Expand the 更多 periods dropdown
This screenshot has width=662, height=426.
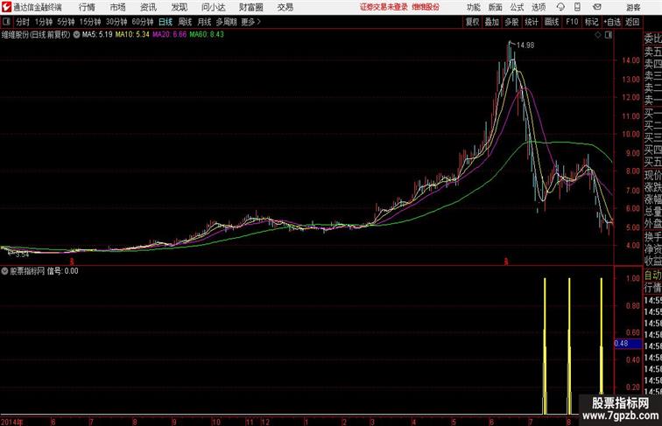pyautogui.click(x=251, y=22)
